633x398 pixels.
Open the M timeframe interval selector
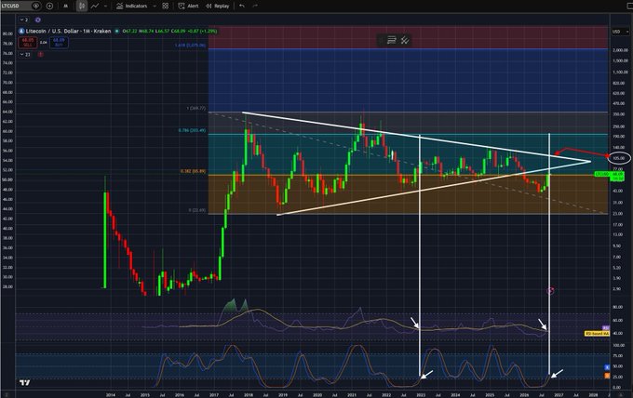click(x=65, y=7)
